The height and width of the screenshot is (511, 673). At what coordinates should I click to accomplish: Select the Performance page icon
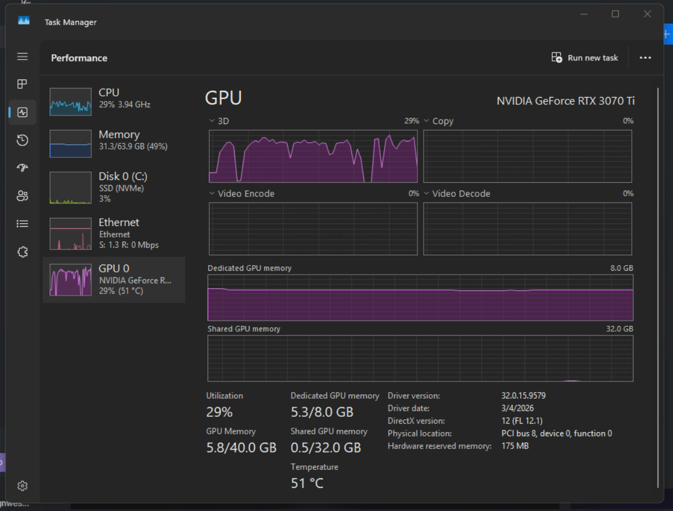tap(23, 112)
